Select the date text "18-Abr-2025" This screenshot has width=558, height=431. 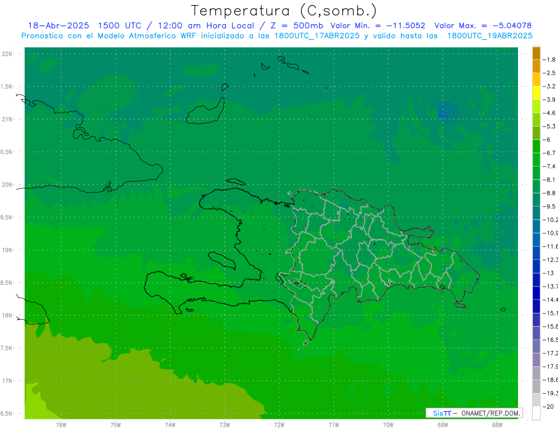[x=59, y=26]
